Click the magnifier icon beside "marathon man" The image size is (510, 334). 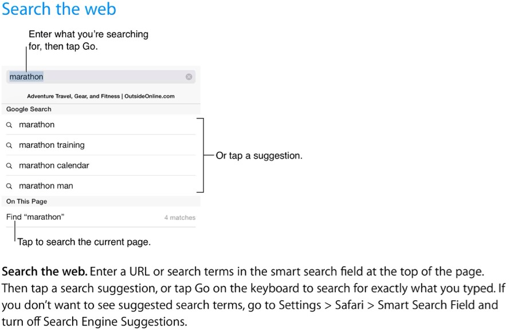point(9,186)
